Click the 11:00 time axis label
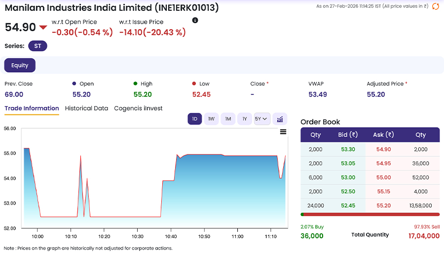Screen dimensions: 444x254 point(237,236)
